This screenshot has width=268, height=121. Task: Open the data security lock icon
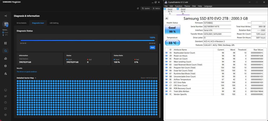(x=5, y=74)
